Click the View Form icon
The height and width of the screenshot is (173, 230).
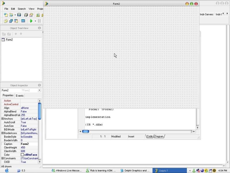11,21
